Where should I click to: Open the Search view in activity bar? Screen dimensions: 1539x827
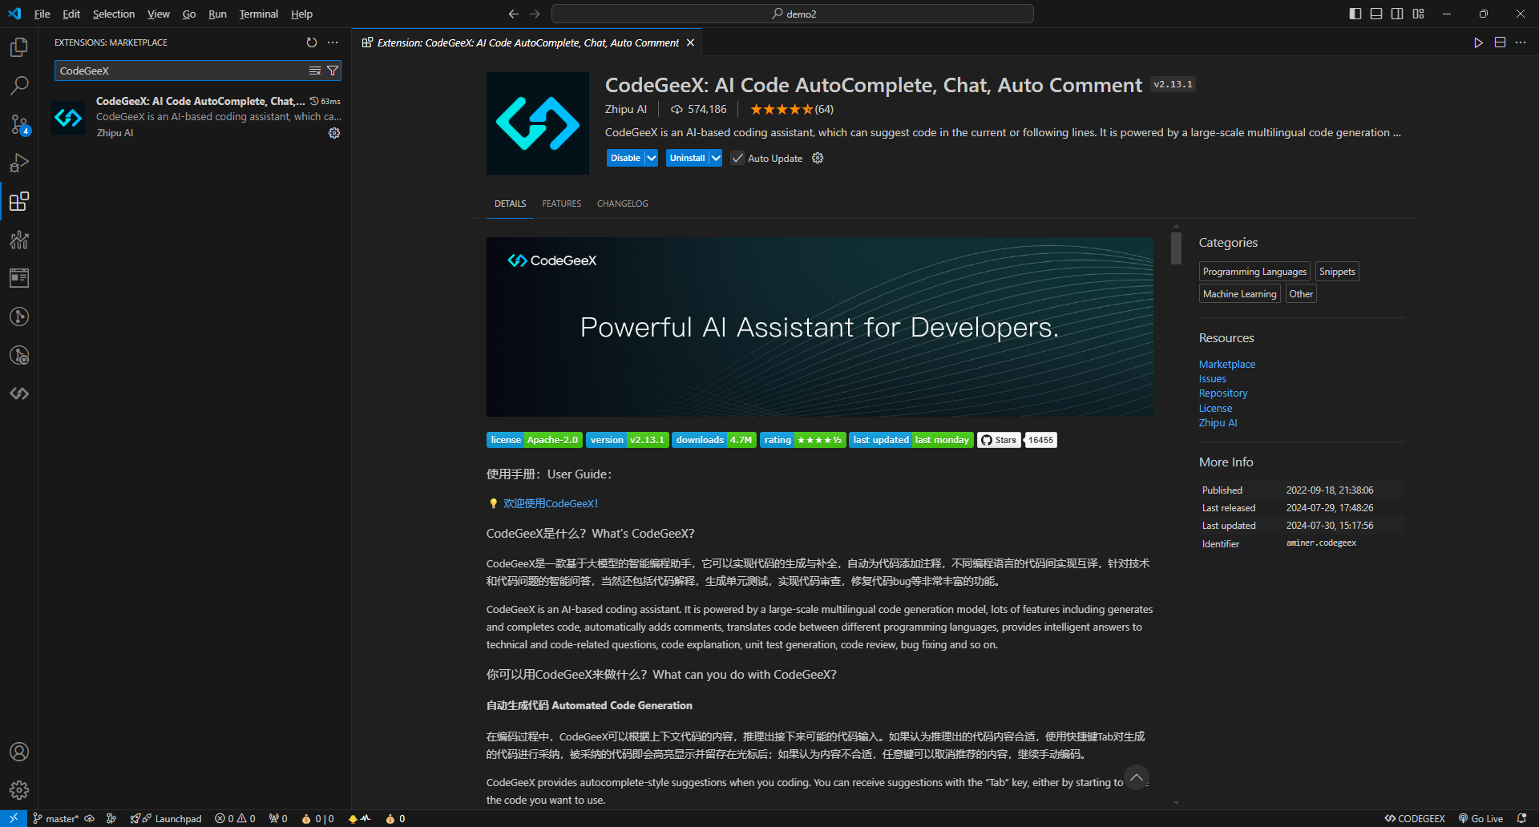point(19,86)
